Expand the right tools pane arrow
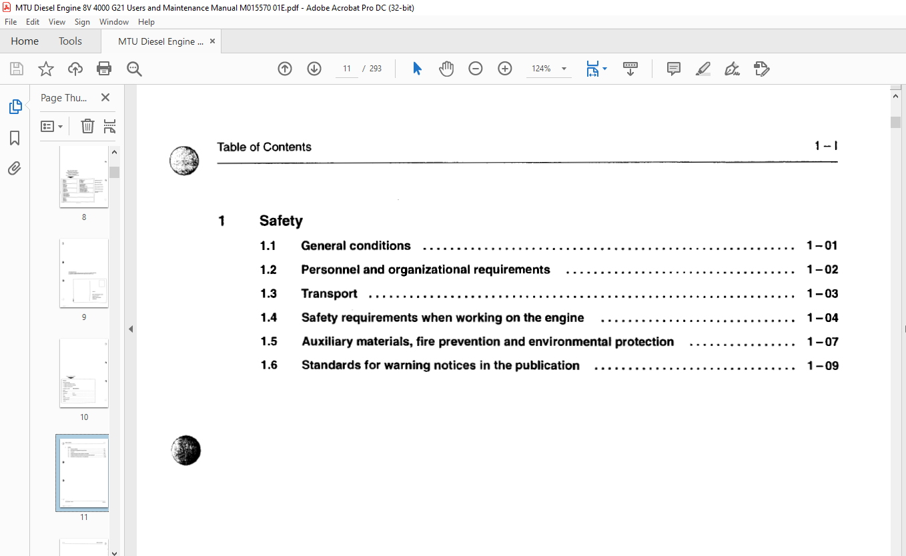This screenshot has height=556, width=906. coord(904,329)
